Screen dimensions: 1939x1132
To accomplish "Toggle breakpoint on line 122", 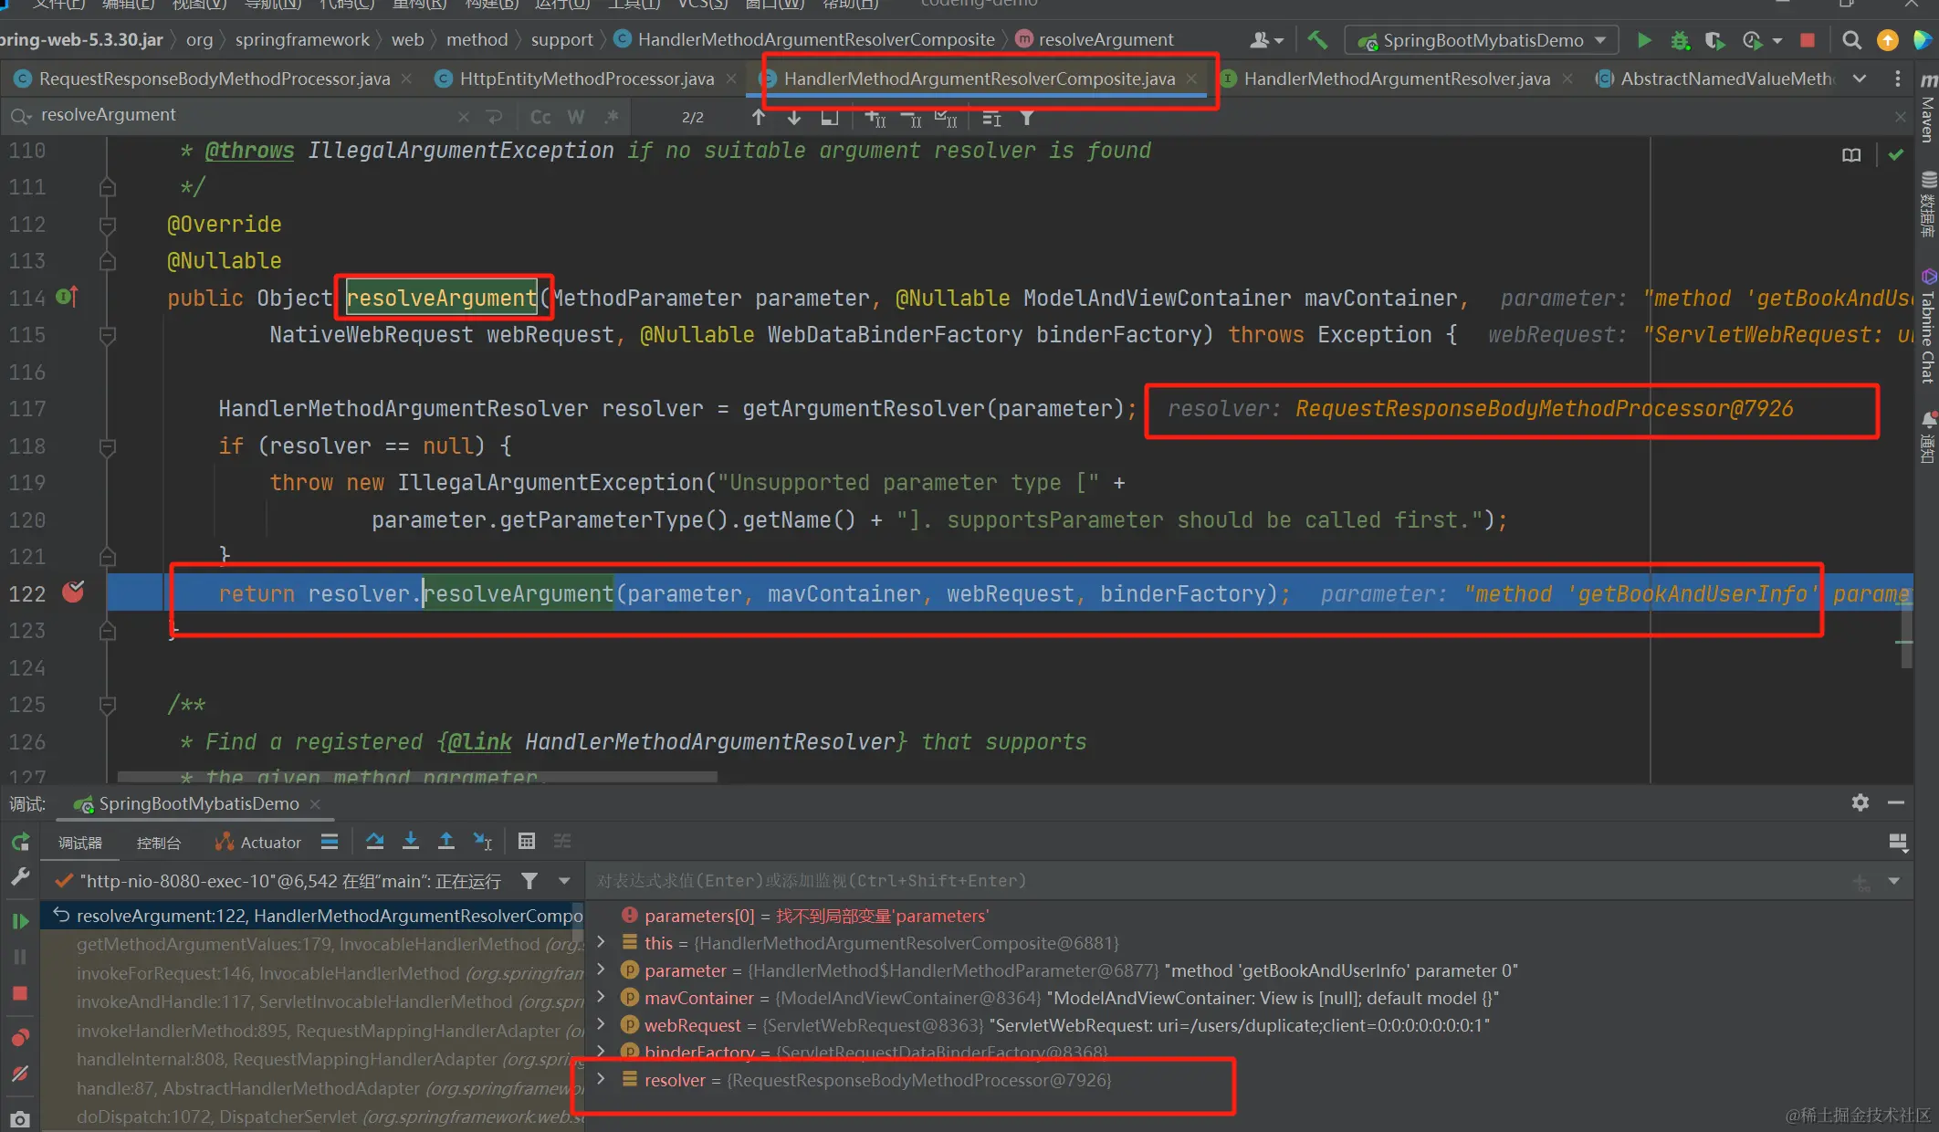I will [73, 593].
